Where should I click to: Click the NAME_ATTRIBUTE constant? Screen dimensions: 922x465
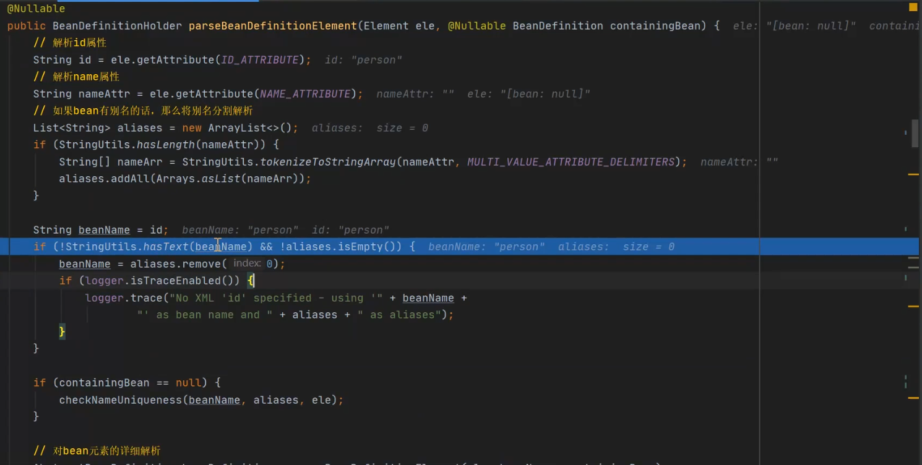coord(306,94)
